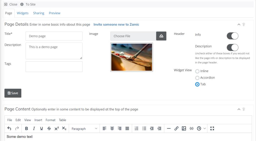
Task: Insert a link with the chain icon
Action: click(176, 129)
